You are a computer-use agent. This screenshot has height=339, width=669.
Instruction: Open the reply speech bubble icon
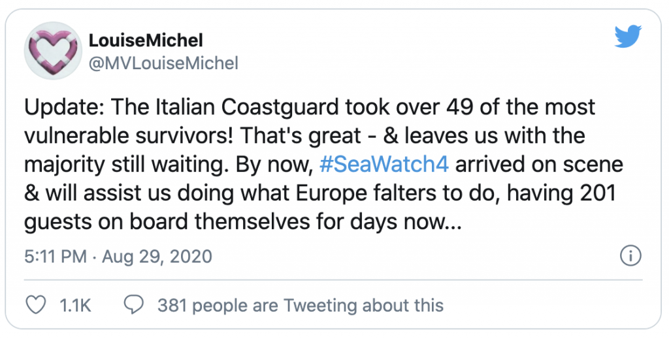click(133, 305)
